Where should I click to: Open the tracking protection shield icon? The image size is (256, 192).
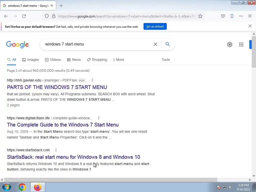(x=47, y=16)
